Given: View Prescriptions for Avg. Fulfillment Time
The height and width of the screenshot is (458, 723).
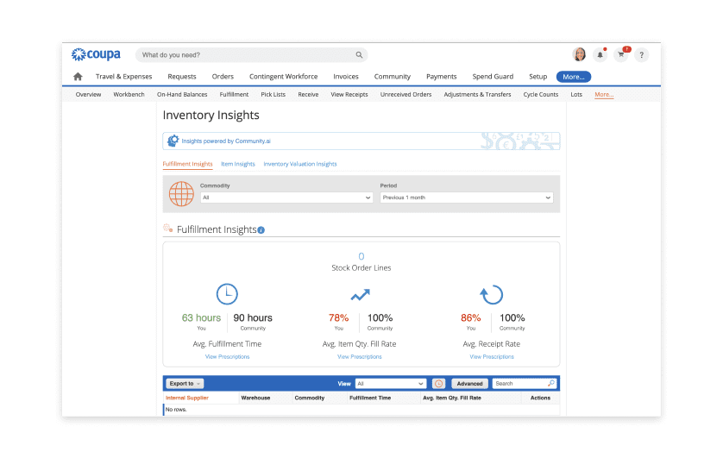Looking at the screenshot, I should point(227,356).
